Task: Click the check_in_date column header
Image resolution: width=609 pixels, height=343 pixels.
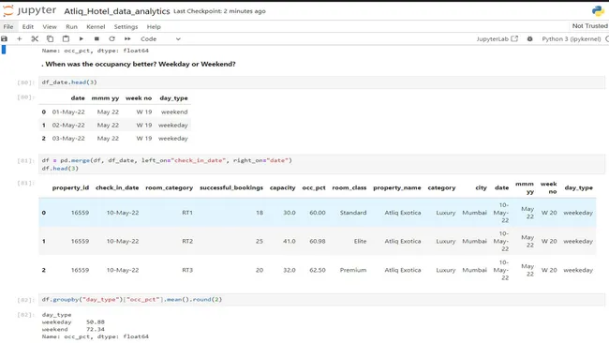Action: 117,187
